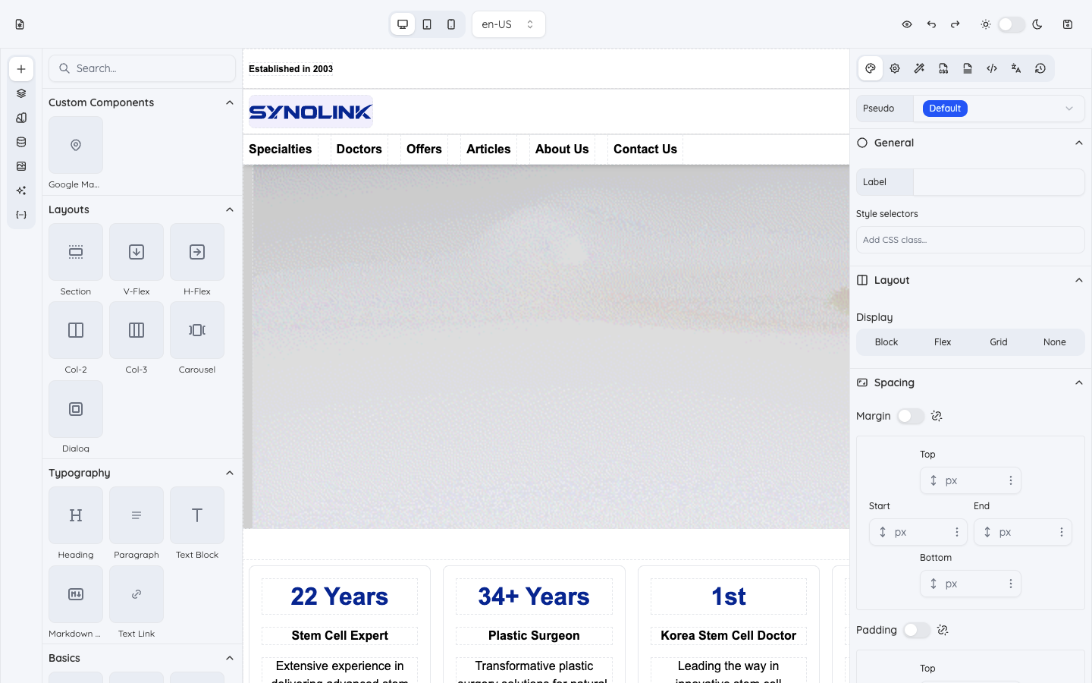1092x683 pixels.
Task: Click the margin Bottom px value field
Action: 971,584
